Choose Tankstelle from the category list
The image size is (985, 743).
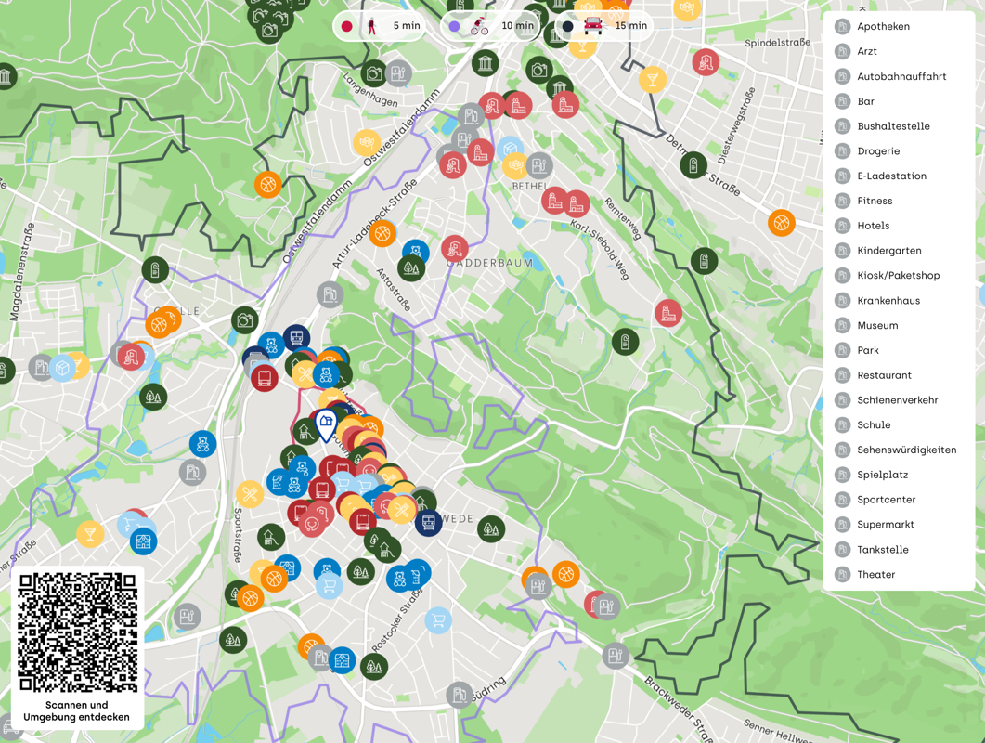[882, 550]
